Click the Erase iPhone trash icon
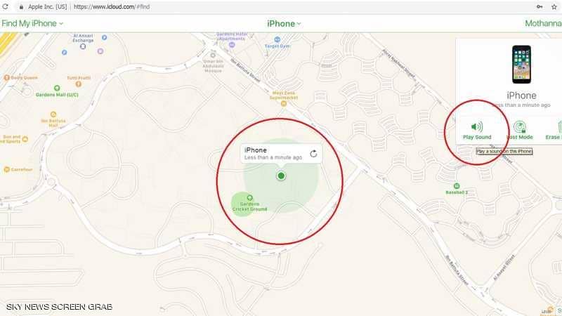The width and height of the screenshot is (562, 316). click(x=559, y=127)
